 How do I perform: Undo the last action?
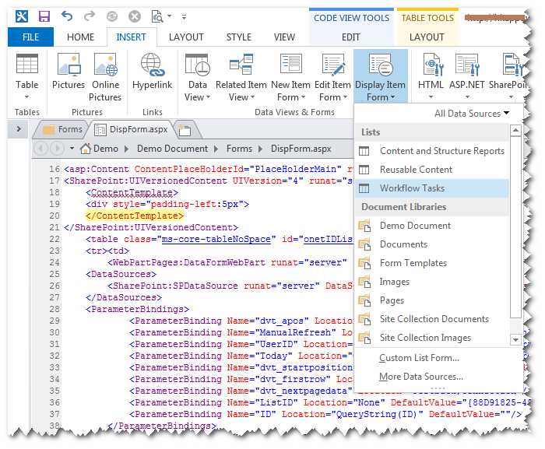pyautogui.click(x=67, y=16)
